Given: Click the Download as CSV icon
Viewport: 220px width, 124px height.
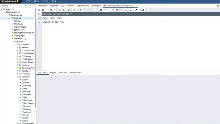Looking at the screenshot, I should pos(143,10).
